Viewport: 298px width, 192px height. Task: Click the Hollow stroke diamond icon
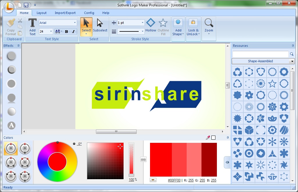coord(151,23)
